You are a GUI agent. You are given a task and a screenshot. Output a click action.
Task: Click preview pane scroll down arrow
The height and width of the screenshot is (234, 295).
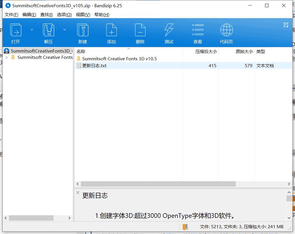click(289, 218)
